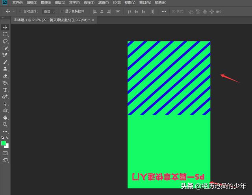Change the screen mode
This screenshot has height=195, width=252.
point(5,160)
